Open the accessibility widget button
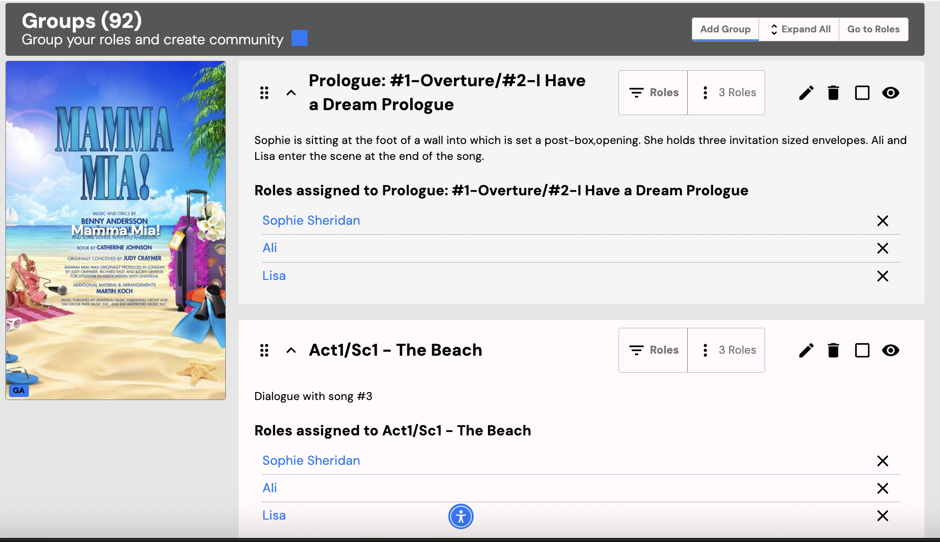940x542 pixels. pyautogui.click(x=461, y=516)
